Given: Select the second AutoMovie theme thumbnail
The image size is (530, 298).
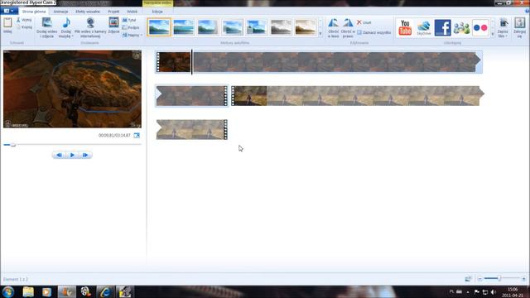Looking at the screenshot, I should (x=184, y=27).
